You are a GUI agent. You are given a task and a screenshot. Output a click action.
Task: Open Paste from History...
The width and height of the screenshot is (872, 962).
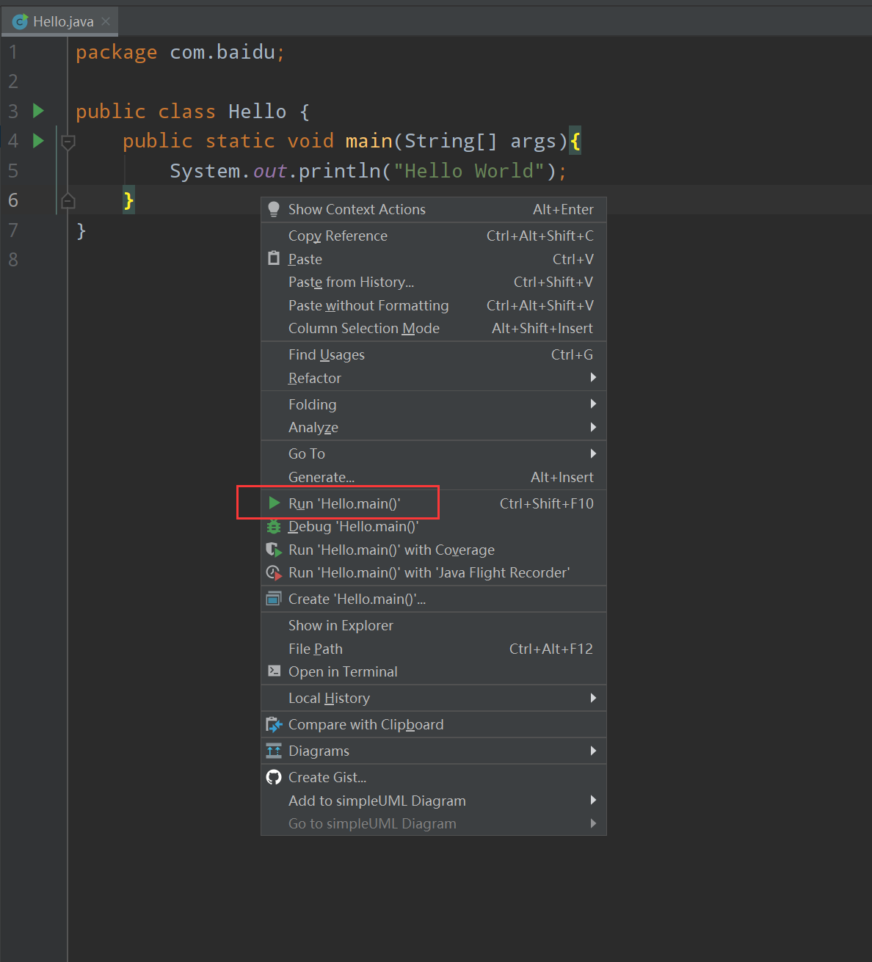433,282
